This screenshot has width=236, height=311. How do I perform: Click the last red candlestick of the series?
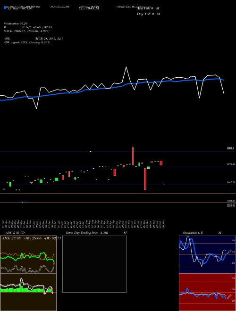click(161, 163)
